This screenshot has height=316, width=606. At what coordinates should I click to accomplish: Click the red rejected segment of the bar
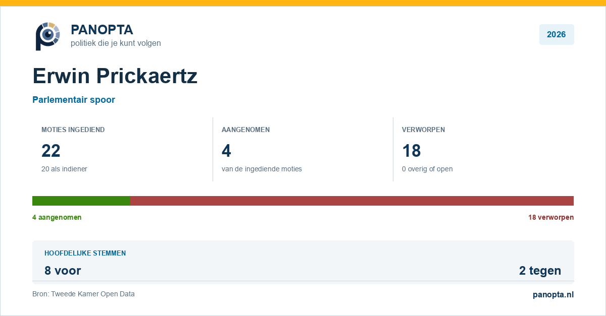pos(352,201)
